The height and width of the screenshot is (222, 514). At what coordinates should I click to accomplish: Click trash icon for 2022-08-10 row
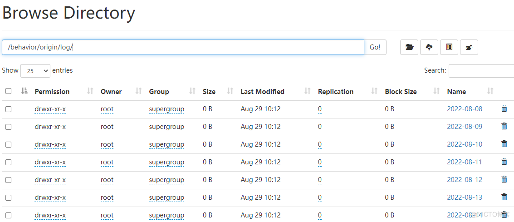504,144
